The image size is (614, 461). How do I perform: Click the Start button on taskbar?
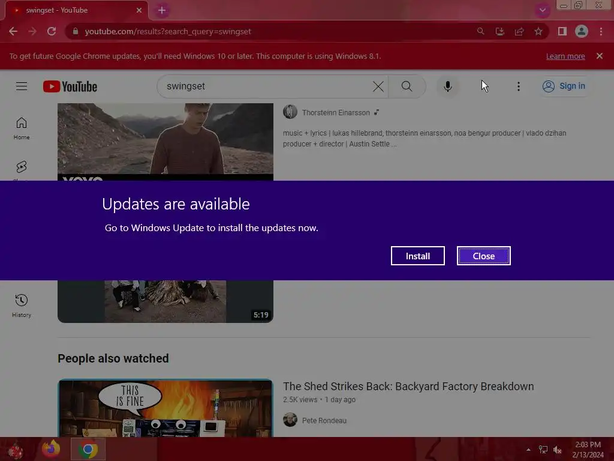[16, 450]
